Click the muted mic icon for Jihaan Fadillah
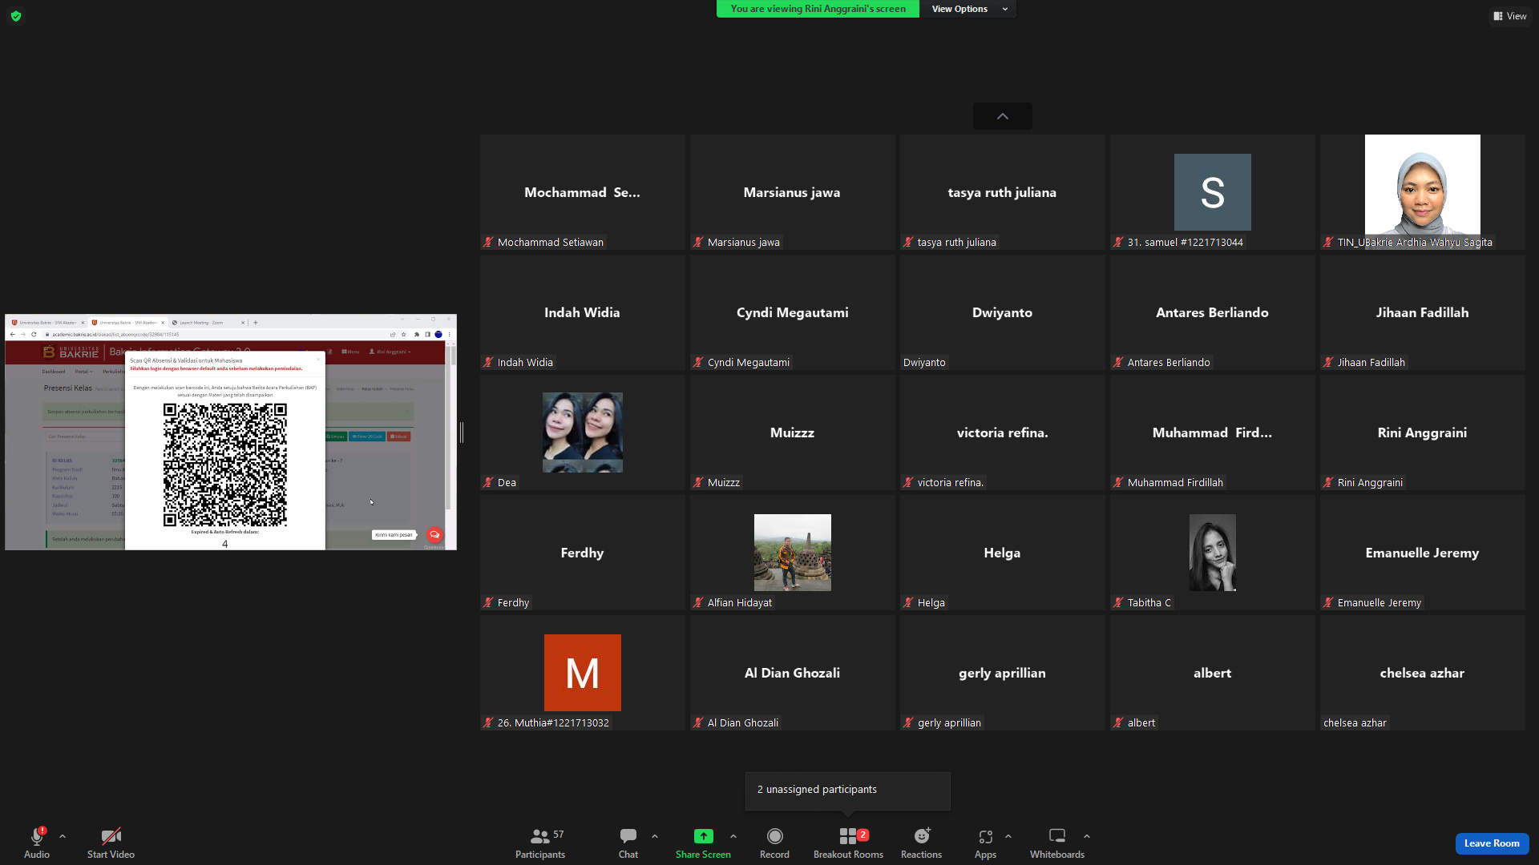 pos(1328,362)
